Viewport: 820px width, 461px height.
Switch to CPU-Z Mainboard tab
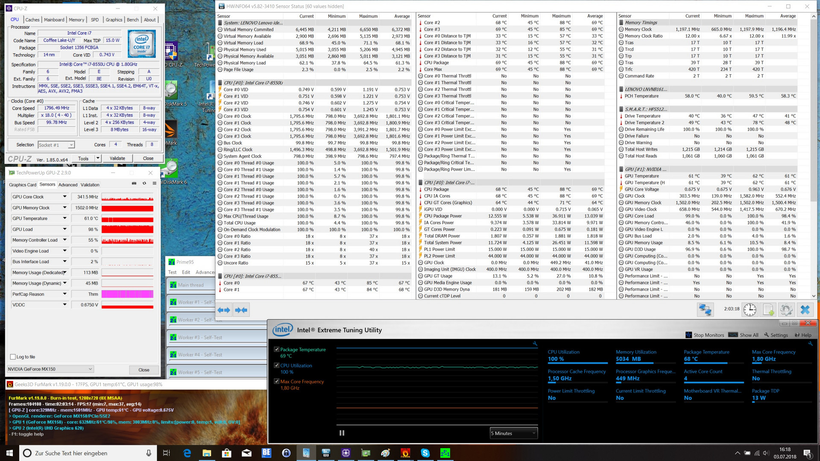click(x=54, y=20)
